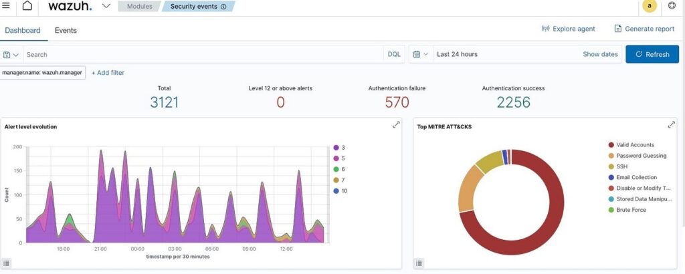
Task: Click the Search query input field
Action: 201,54
